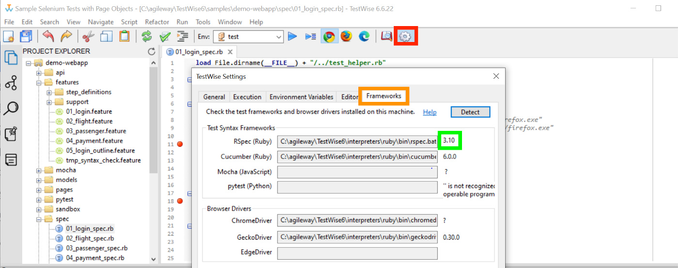Click the Mocha (JavaScript) path field
This screenshot has height=268, width=678.
[x=357, y=171]
